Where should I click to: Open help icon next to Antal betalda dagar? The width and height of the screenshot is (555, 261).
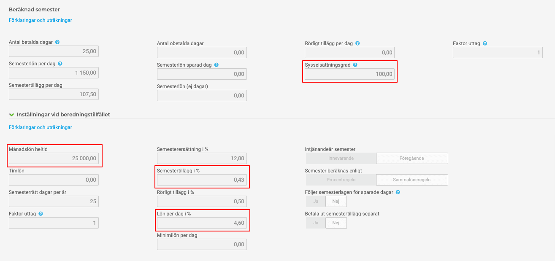[57, 42]
